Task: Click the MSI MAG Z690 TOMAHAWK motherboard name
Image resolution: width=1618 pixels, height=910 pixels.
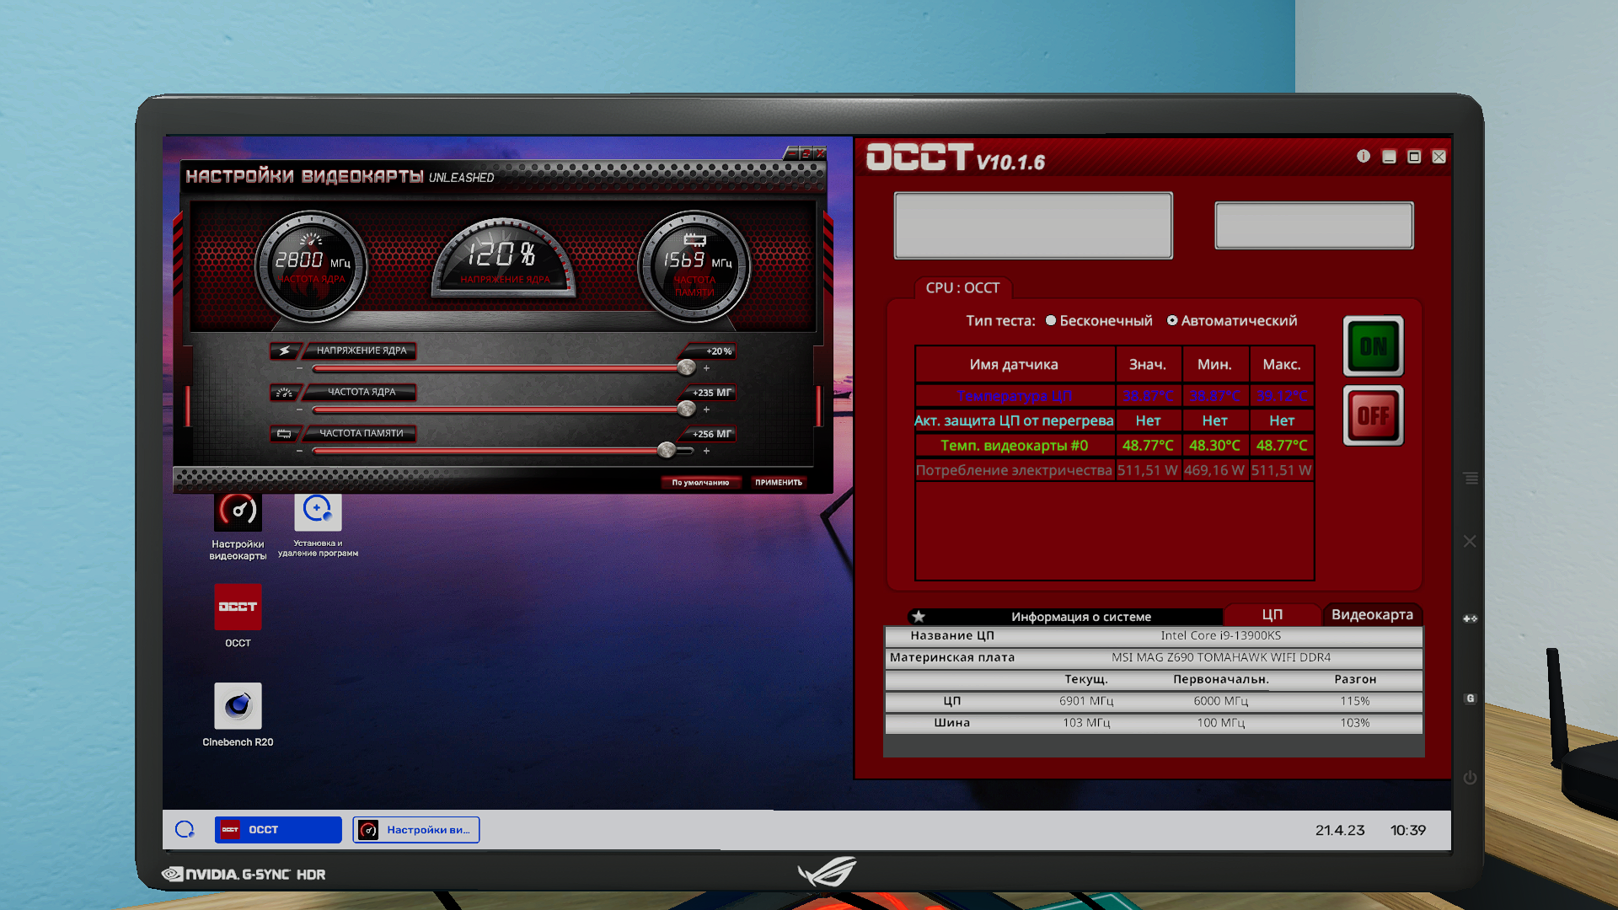Action: (x=1220, y=658)
